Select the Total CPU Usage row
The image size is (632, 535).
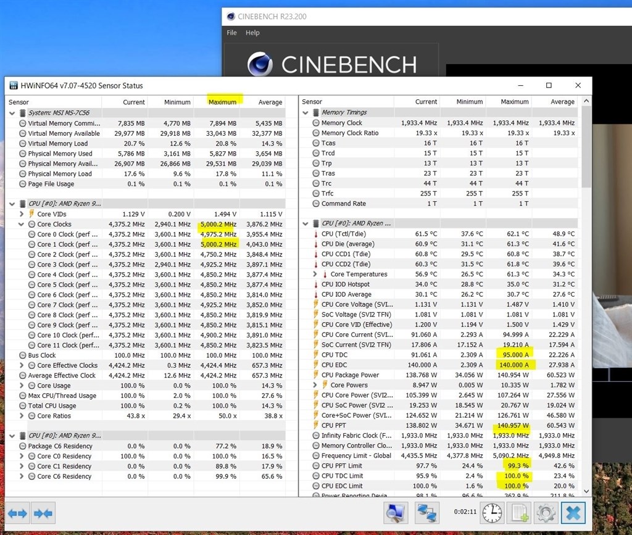pos(146,405)
